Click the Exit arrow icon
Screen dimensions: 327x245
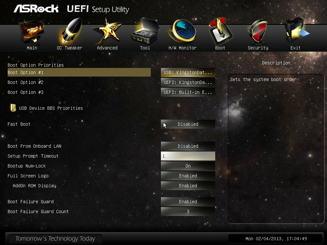click(296, 31)
